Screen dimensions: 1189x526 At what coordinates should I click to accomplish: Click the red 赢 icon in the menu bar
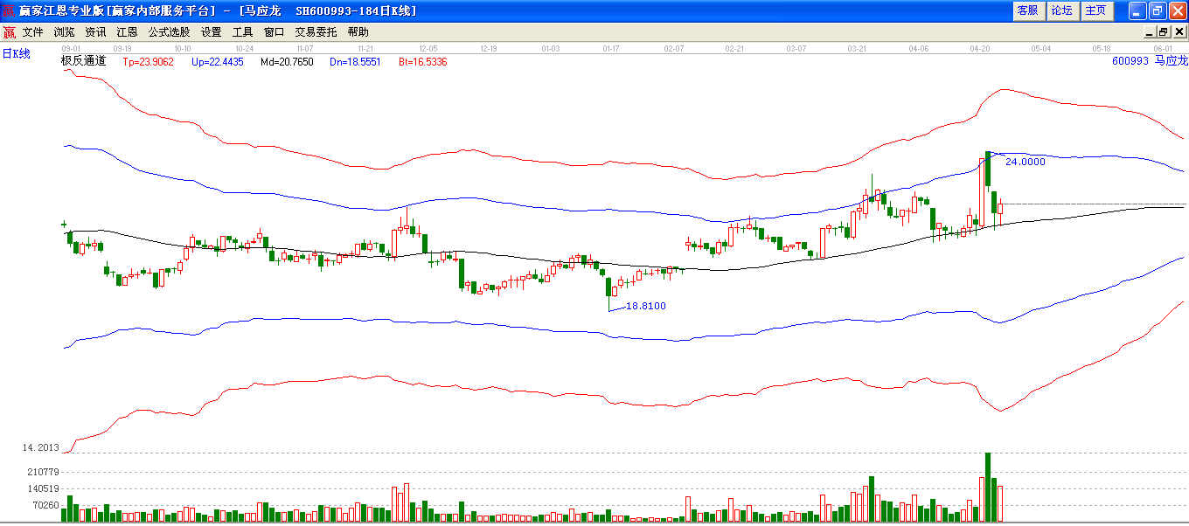10,32
